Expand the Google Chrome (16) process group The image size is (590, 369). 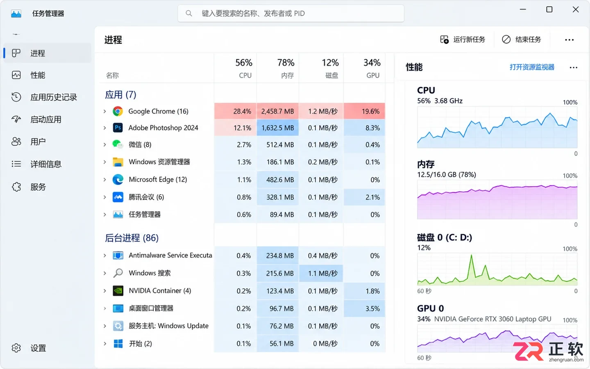pyautogui.click(x=105, y=111)
